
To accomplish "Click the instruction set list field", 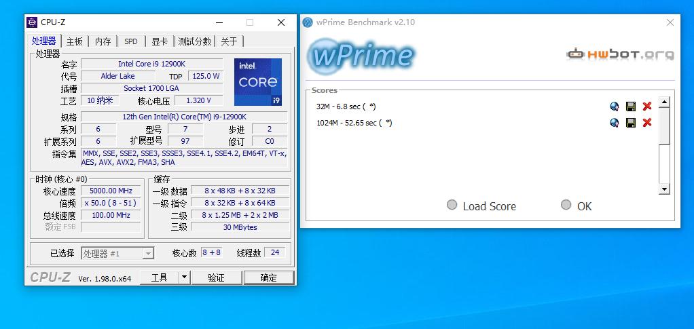I will (184, 158).
